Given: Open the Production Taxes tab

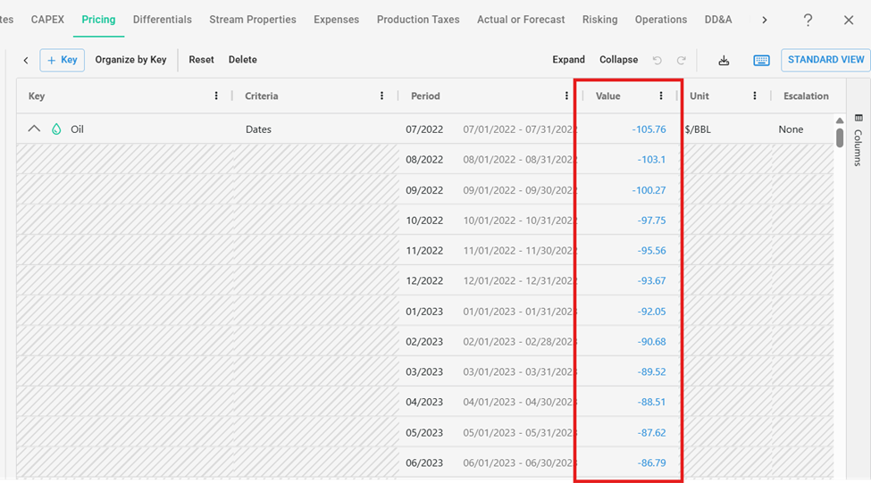Looking at the screenshot, I should pos(417,20).
